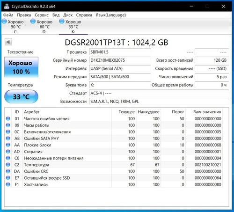Select attribute Ошибки SATA PHY
Viewport: 234px width, 212px height.
41,138
